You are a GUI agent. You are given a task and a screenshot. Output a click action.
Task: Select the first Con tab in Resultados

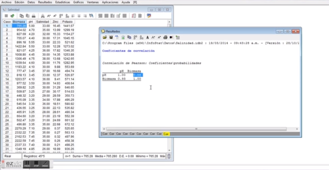tap(105, 134)
